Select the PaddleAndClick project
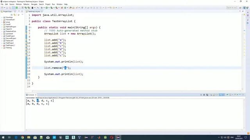The height and width of the screenshot is (140, 250). (x=11, y=31)
